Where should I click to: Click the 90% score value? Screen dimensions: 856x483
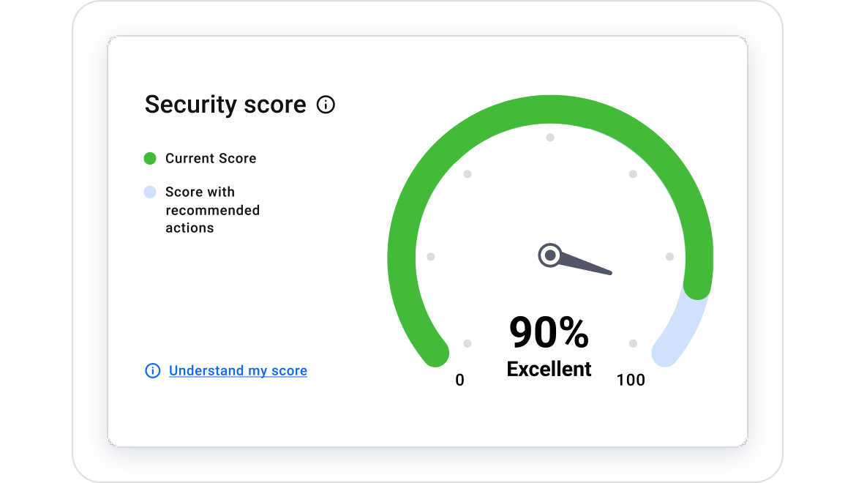tap(549, 332)
